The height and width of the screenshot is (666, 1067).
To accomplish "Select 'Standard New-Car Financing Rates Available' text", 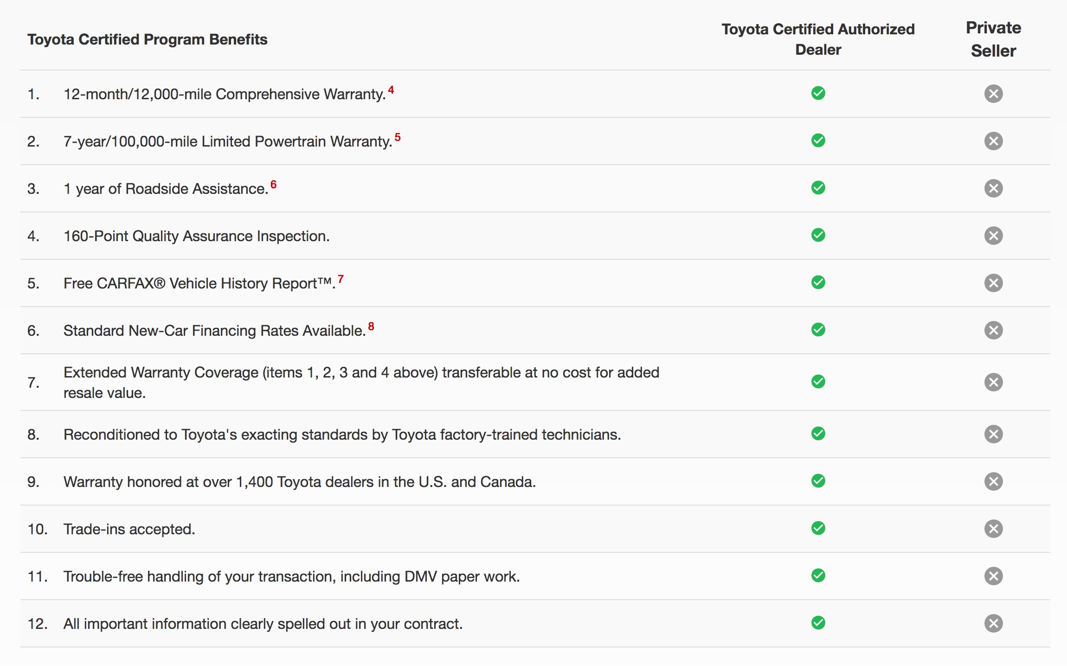I will click(215, 331).
